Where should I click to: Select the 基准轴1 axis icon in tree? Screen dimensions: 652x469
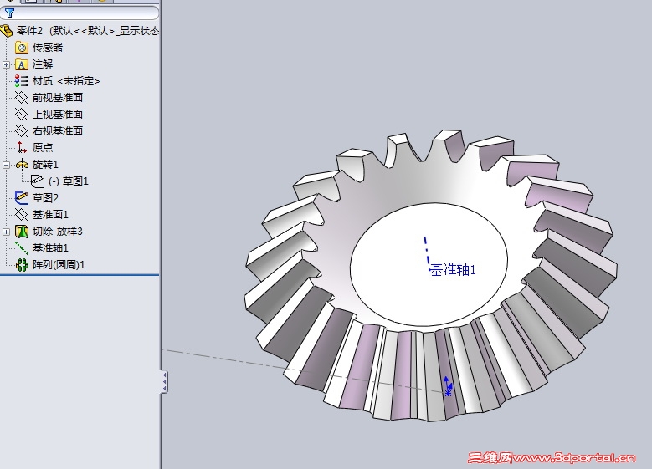click(22, 248)
